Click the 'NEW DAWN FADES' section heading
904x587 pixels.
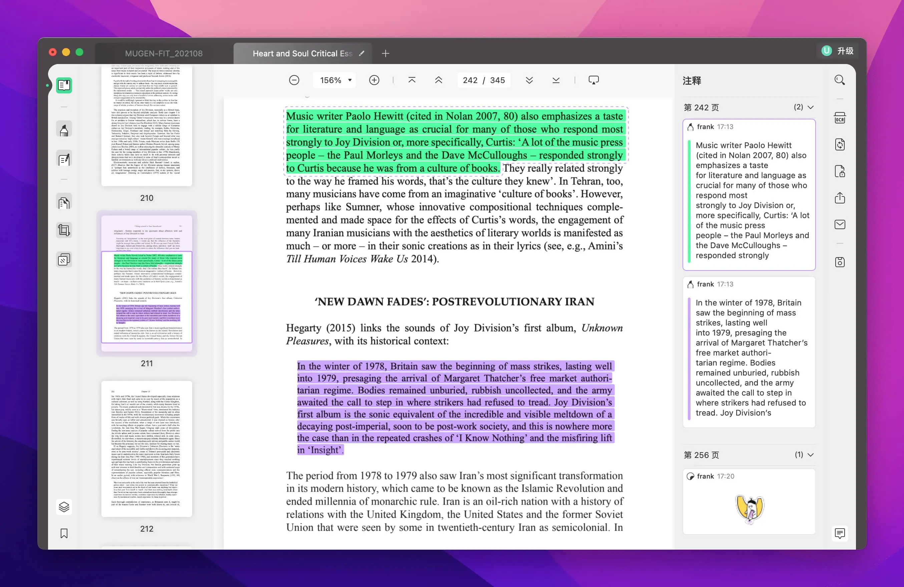click(x=454, y=302)
